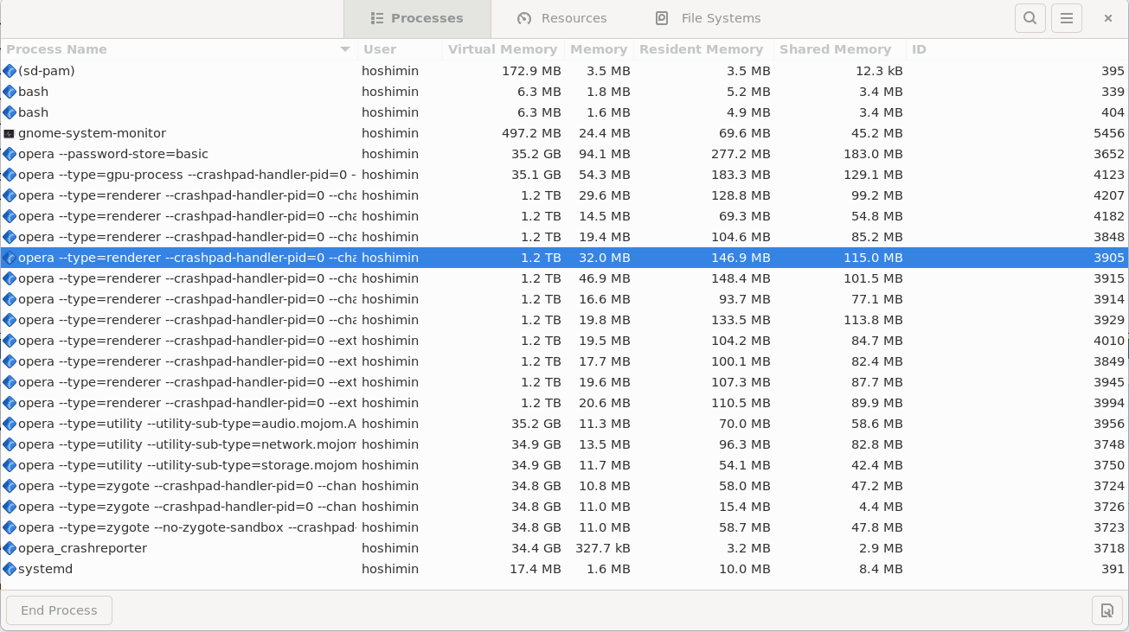Screen dimensions: 1129x632
Task: Click the icon beside the systemd process
Action: click(10, 569)
